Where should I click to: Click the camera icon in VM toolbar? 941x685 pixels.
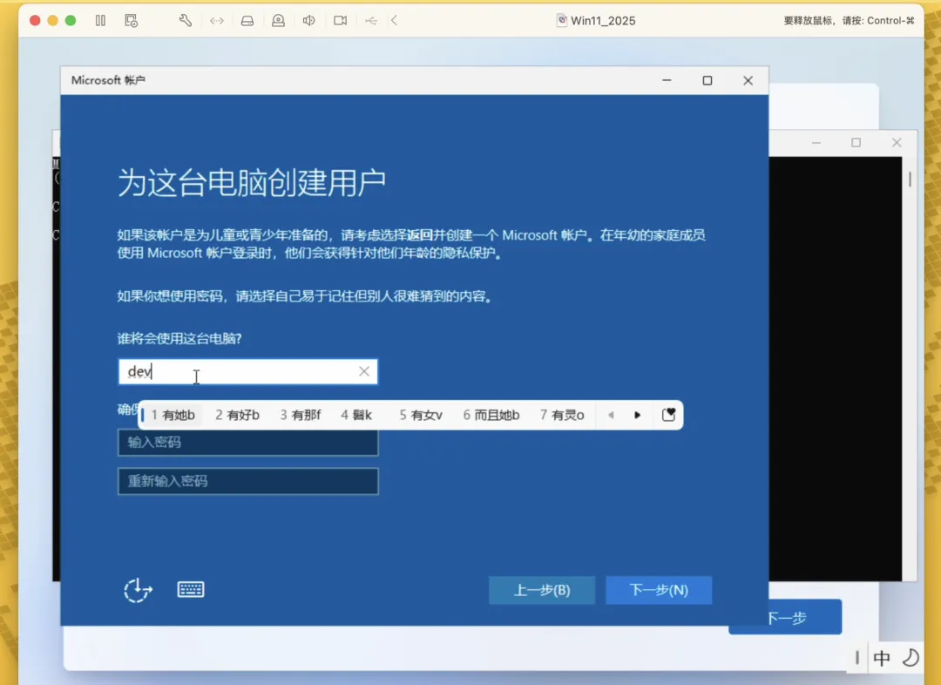pos(341,20)
